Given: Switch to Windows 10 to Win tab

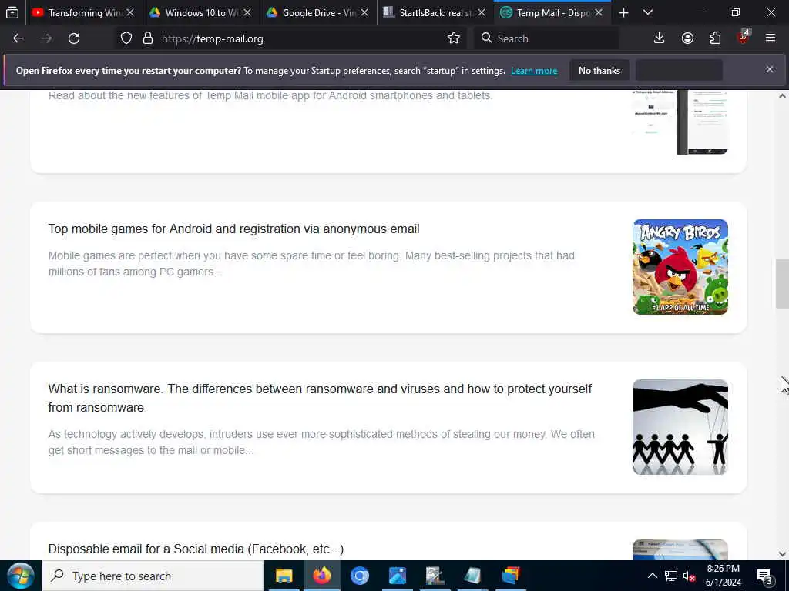Looking at the screenshot, I should pyautogui.click(x=201, y=12).
